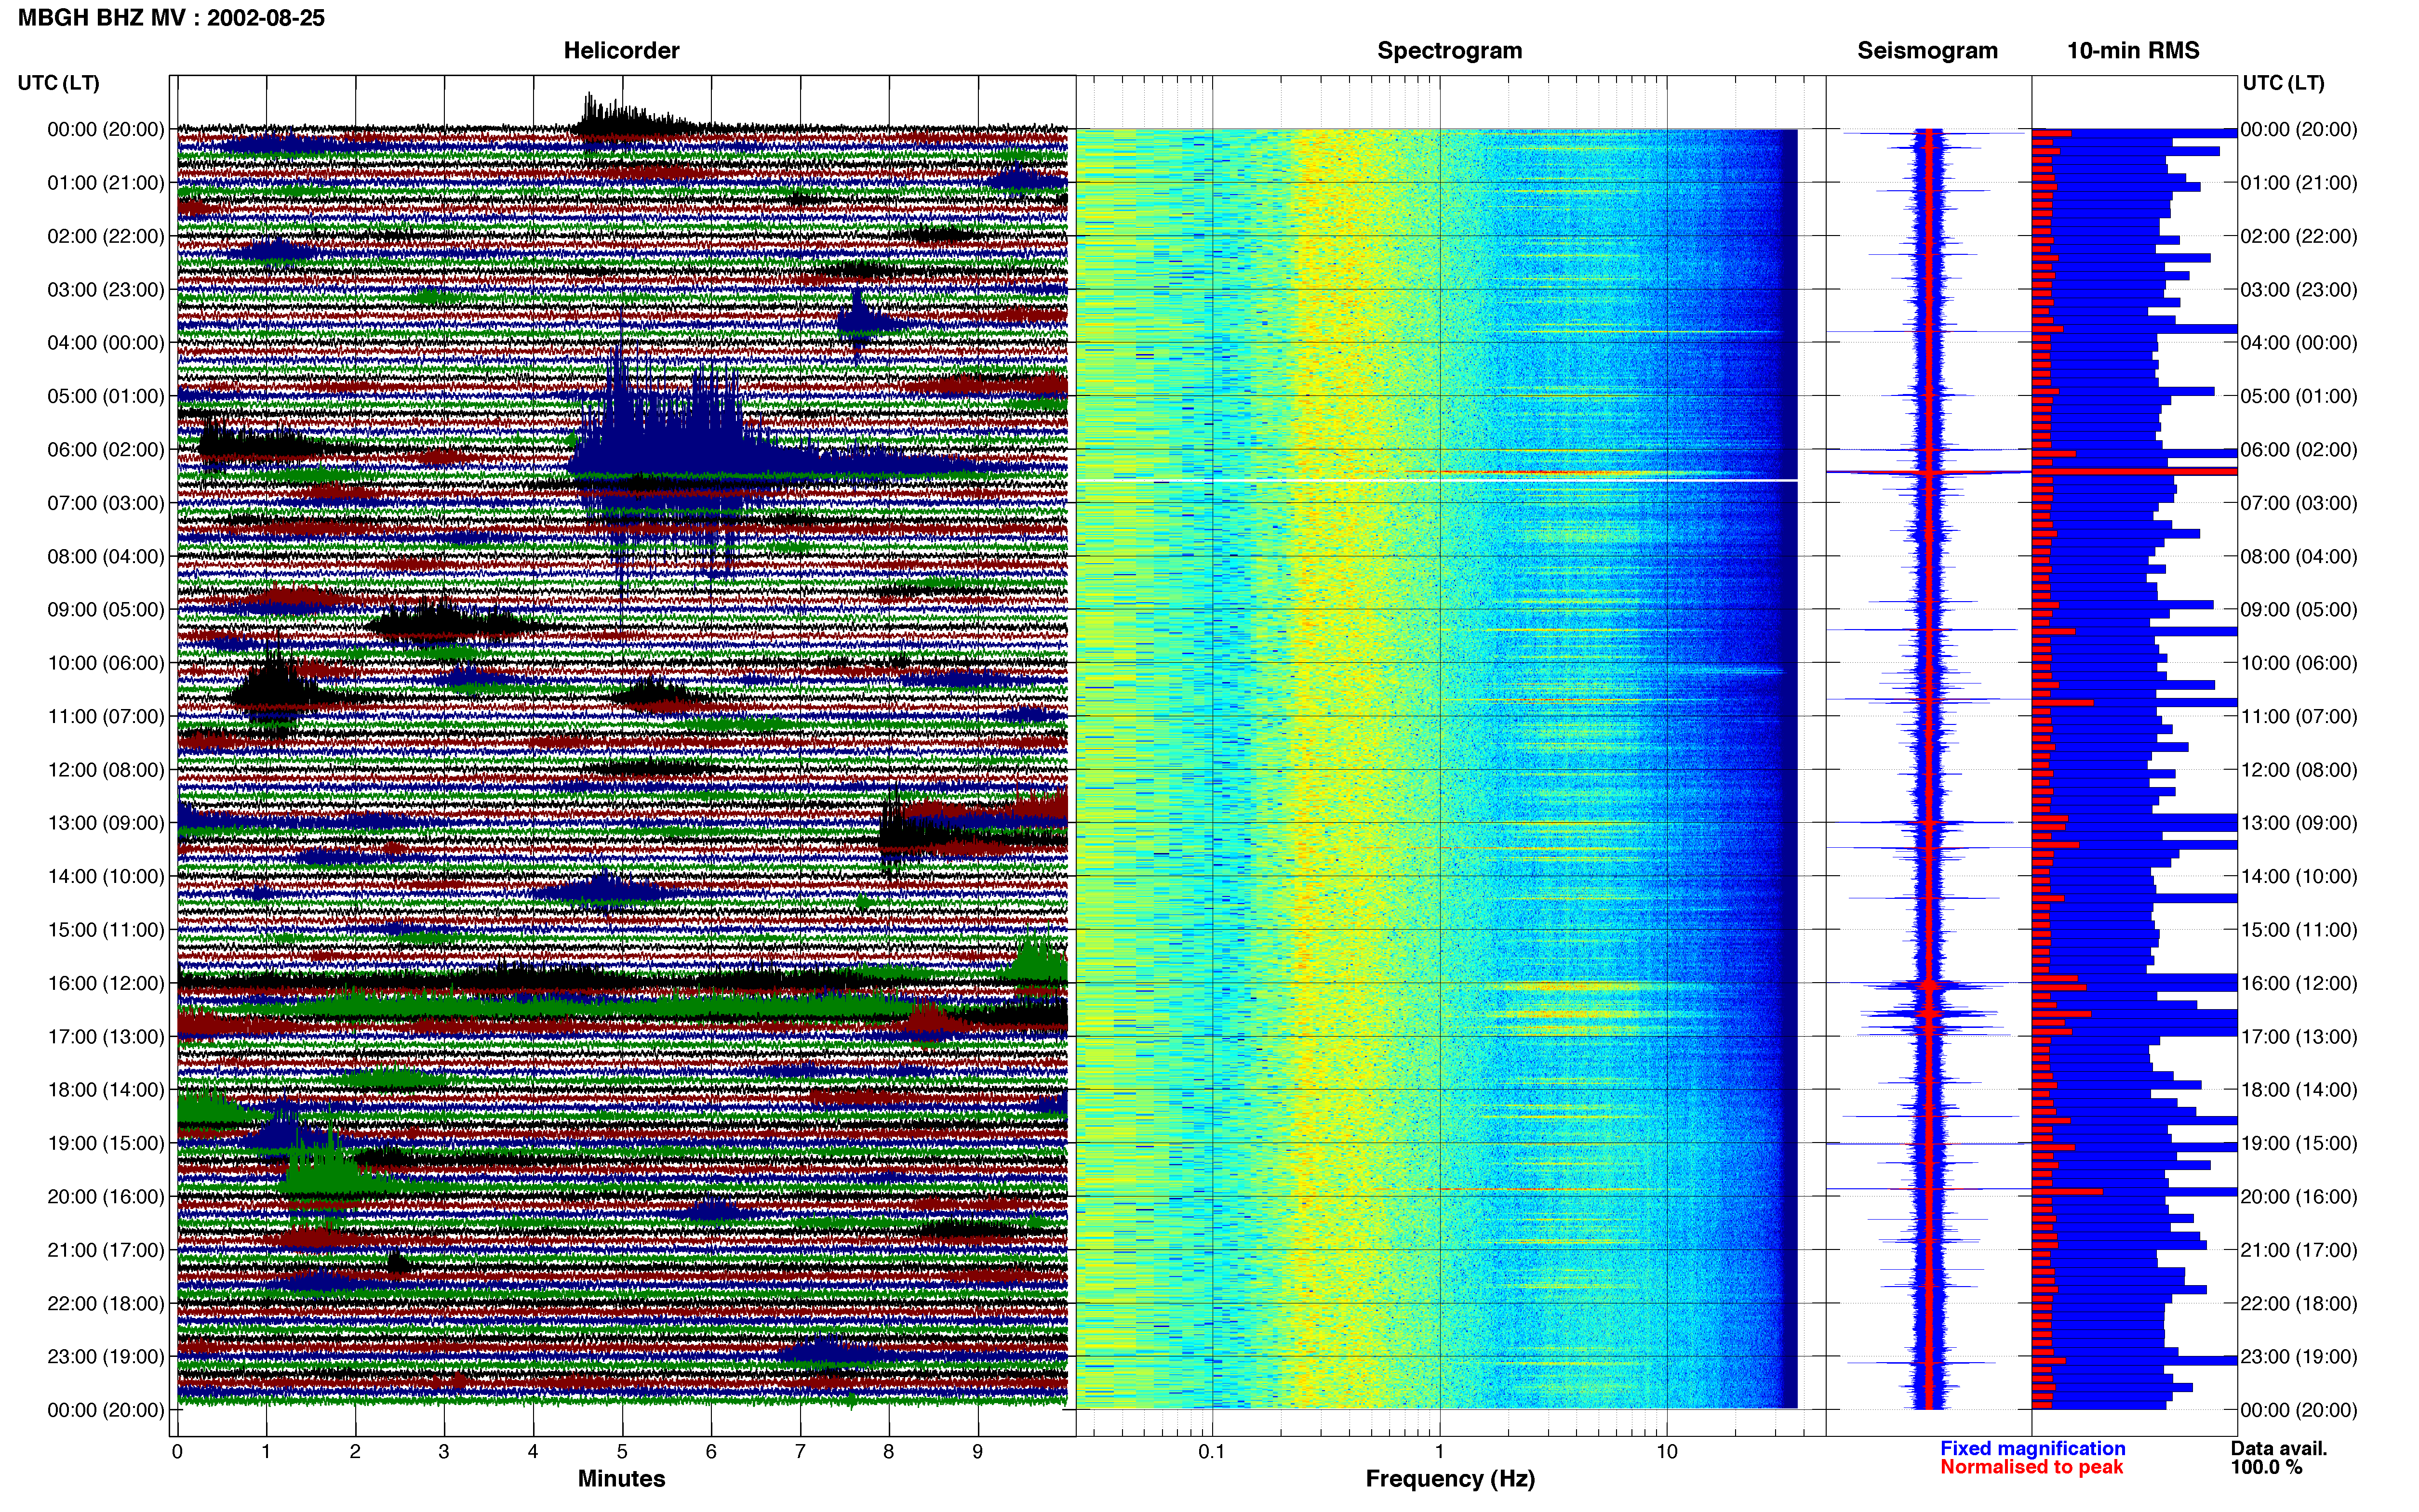This screenshot has width=2419, height=1512.
Task: Click minute tick label 5 on helicorder axis
Action: click(x=622, y=1451)
